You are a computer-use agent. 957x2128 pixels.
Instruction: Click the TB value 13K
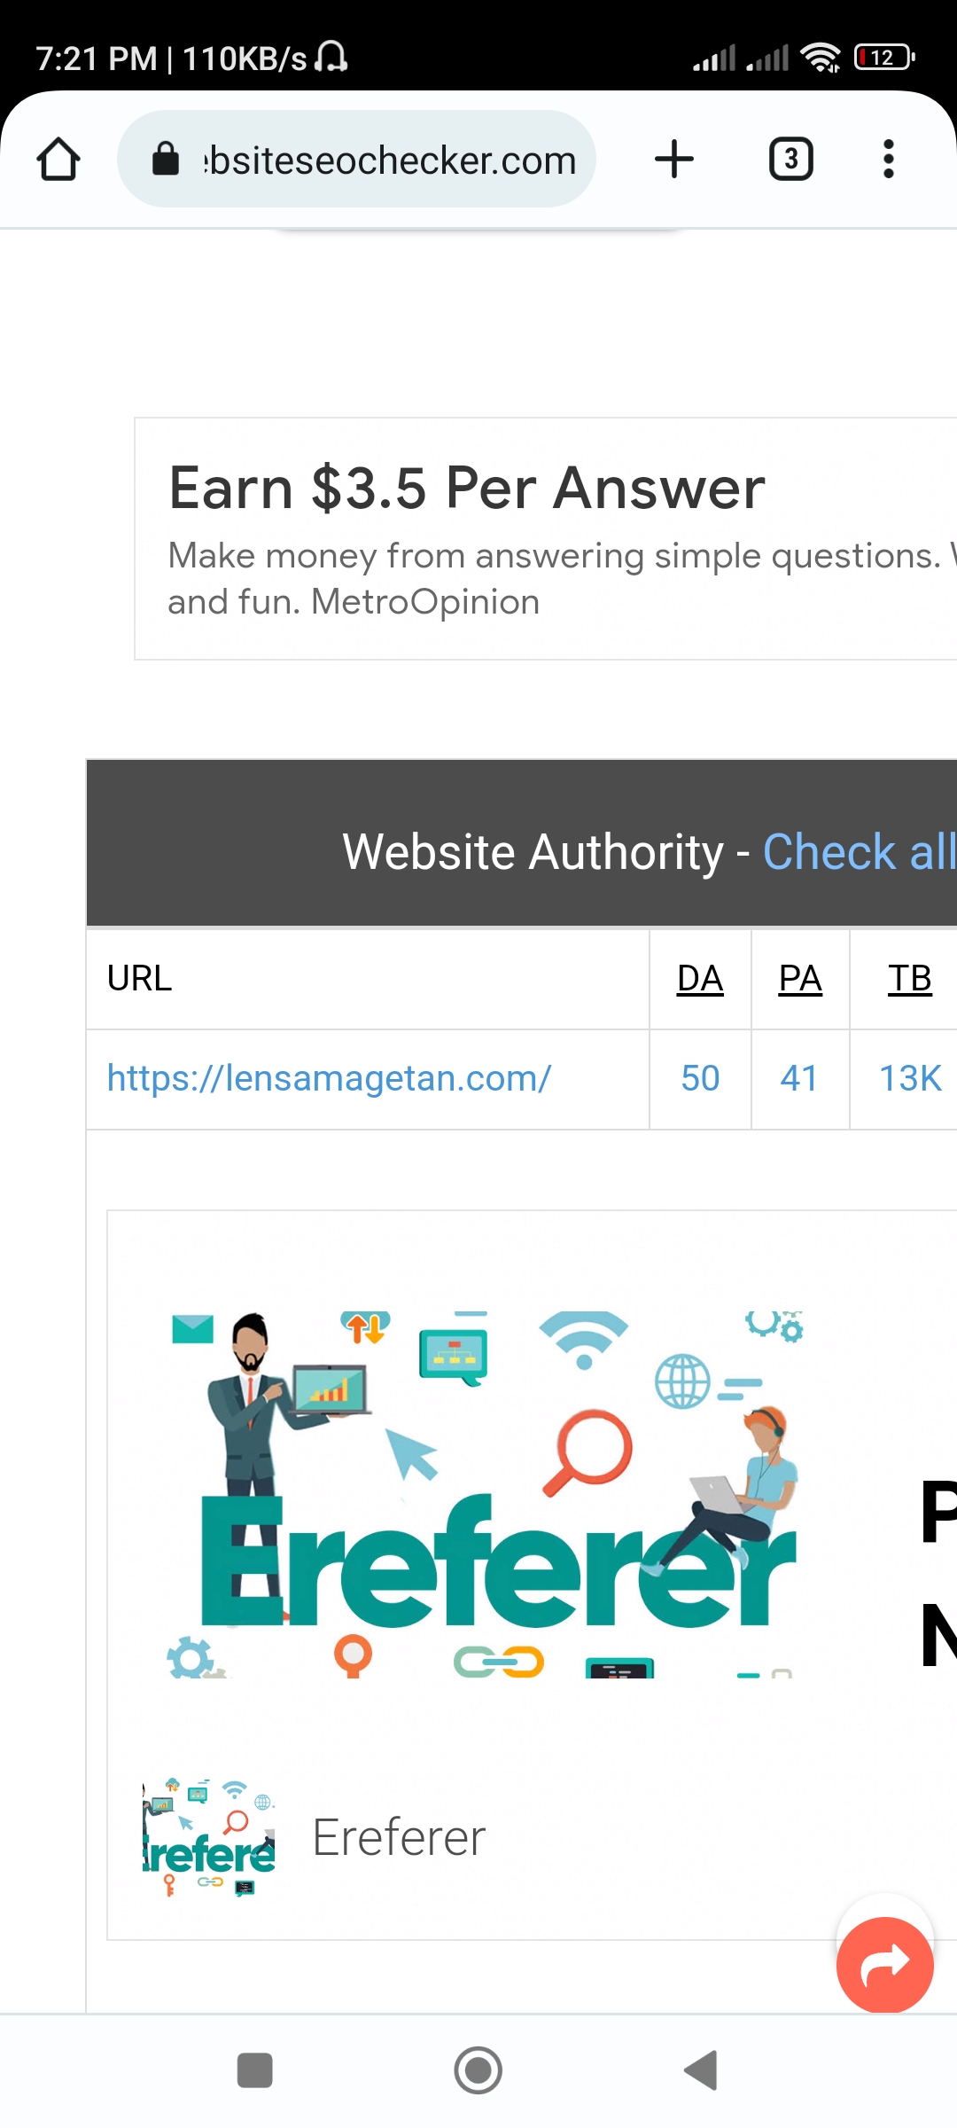910,1078
